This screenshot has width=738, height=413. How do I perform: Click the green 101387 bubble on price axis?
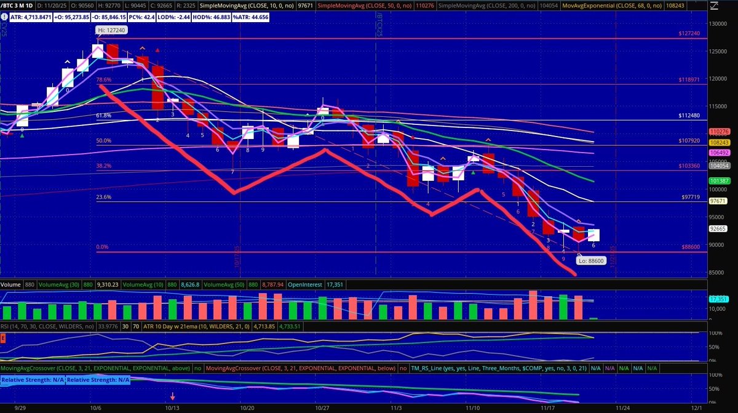(718, 181)
